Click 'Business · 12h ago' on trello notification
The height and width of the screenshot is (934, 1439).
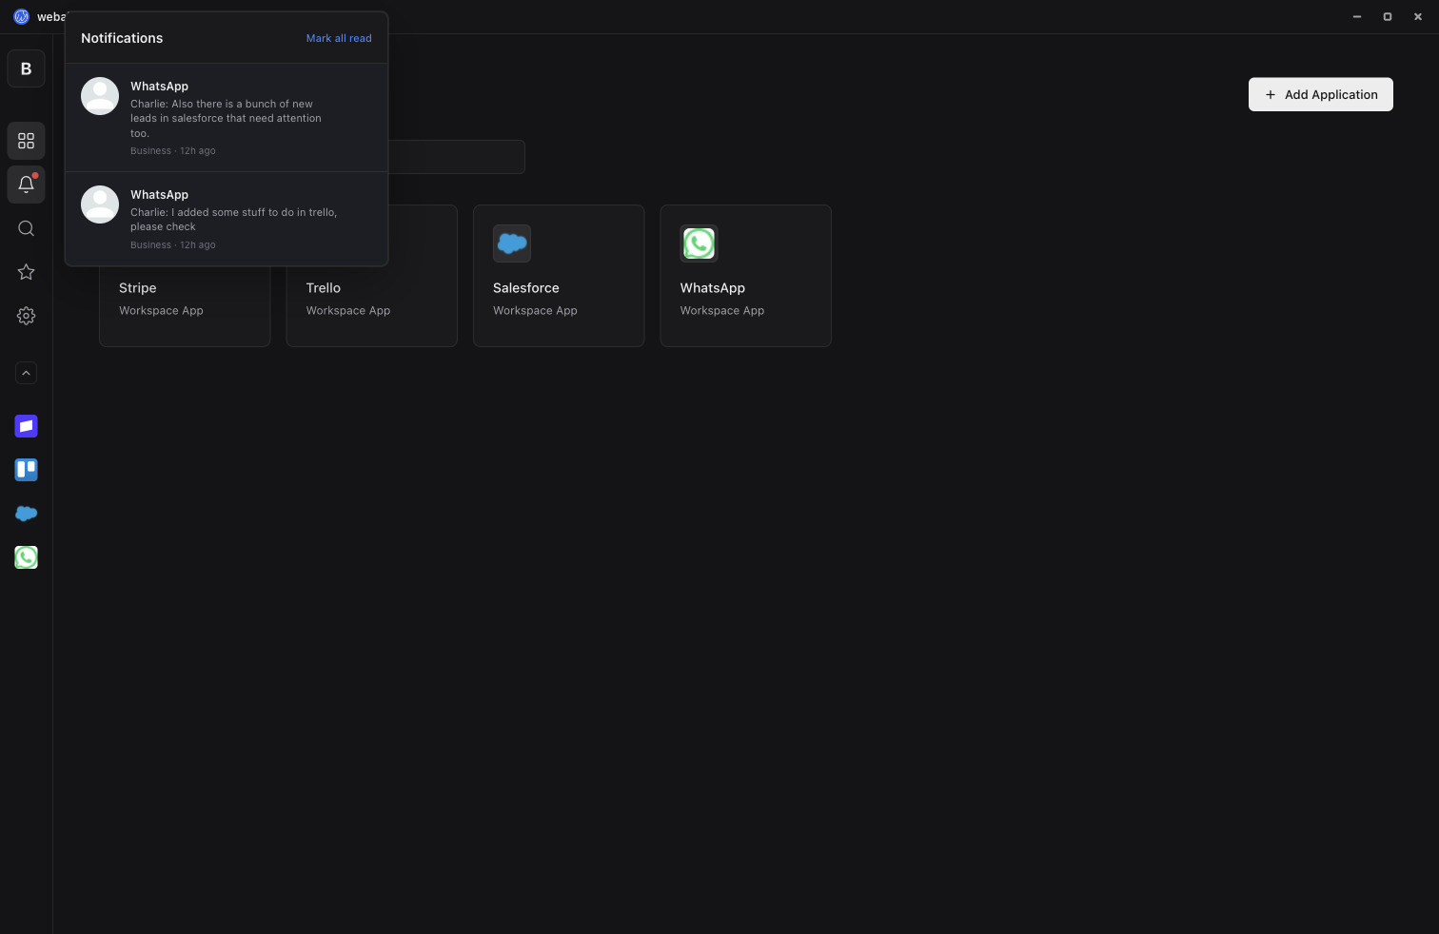click(x=173, y=245)
